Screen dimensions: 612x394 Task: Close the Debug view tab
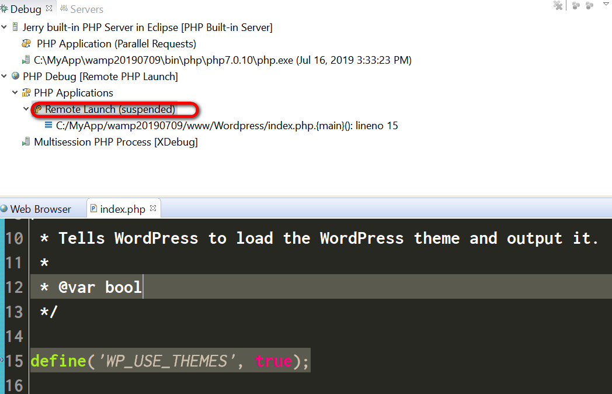pos(49,8)
